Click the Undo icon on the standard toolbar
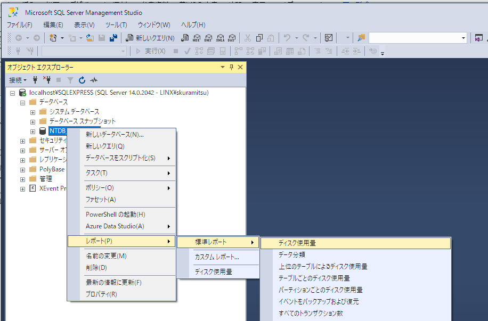This screenshot has height=321, width=488. (x=288, y=37)
